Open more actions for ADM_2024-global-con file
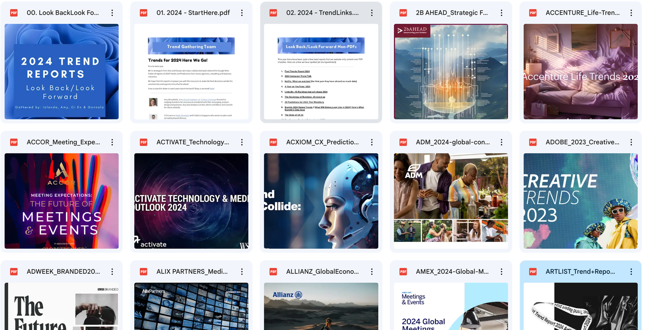This screenshot has width=646, height=330. [x=502, y=142]
